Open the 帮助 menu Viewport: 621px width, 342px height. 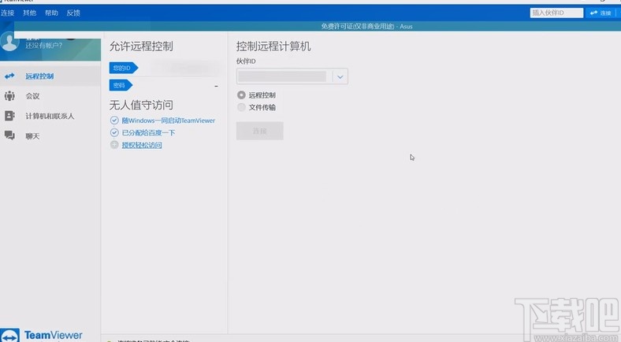point(51,13)
